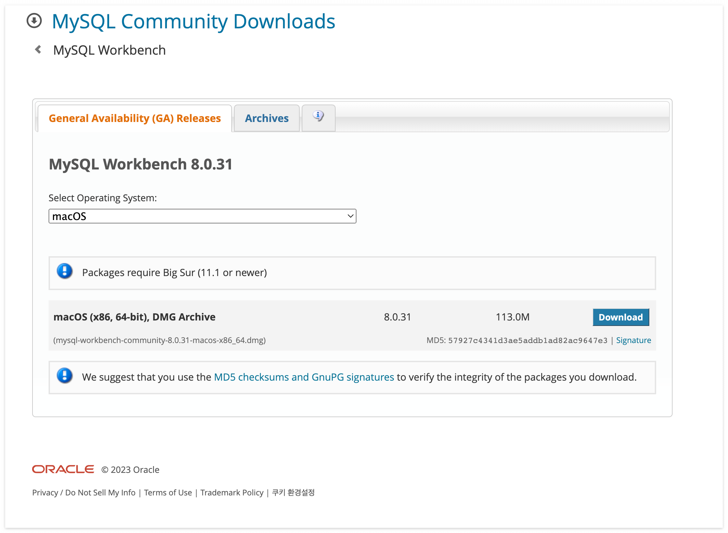Open the Select Operating System dropdown
The width and height of the screenshot is (728, 533).
point(198,216)
